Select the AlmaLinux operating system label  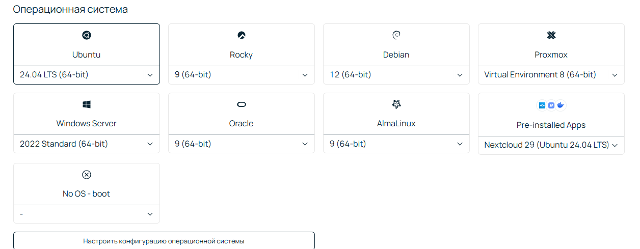click(x=396, y=123)
